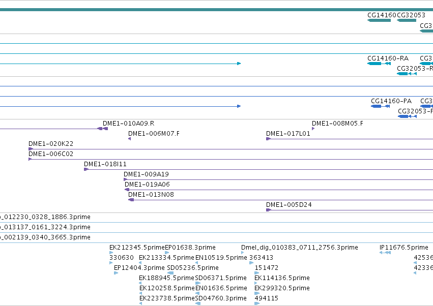
Task: Select DME1-006C02 clone label
Action: click(51, 154)
